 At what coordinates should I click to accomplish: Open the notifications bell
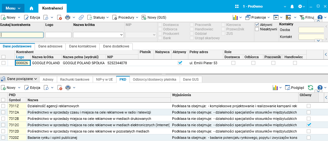click(x=292, y=7)
